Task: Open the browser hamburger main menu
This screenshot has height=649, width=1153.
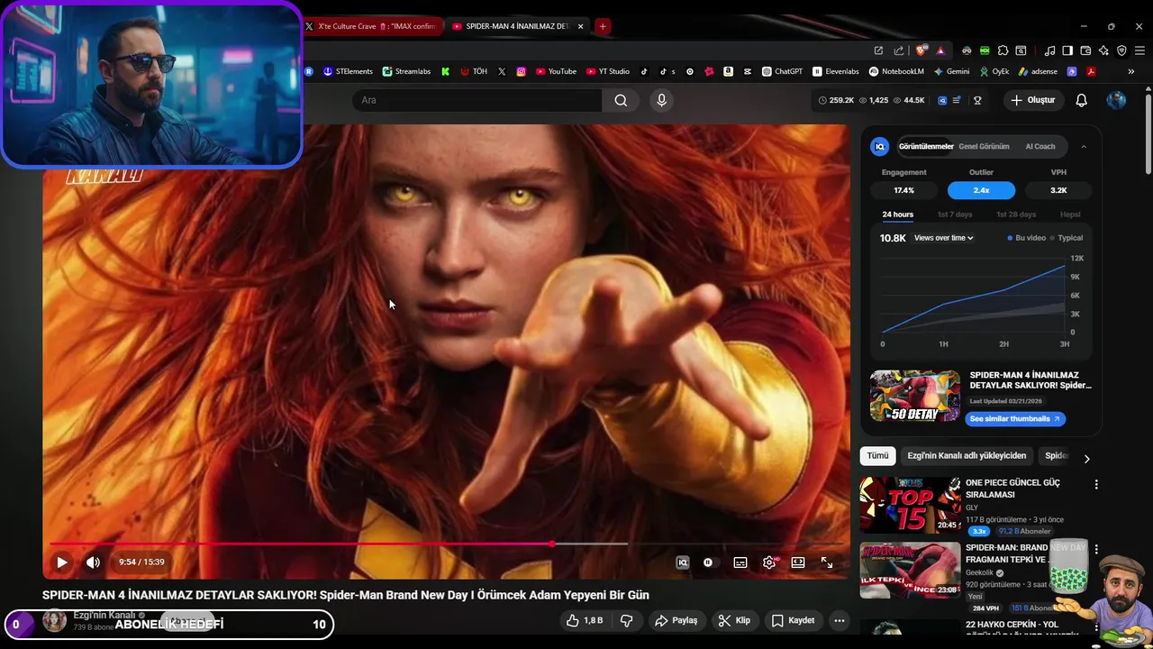Action: (x=1139, y=50)
